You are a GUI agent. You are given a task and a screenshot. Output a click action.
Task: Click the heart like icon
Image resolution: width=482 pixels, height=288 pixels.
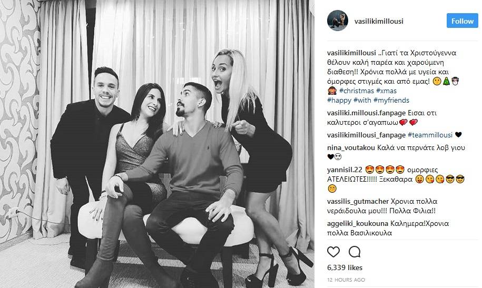(x=333, y=252)
